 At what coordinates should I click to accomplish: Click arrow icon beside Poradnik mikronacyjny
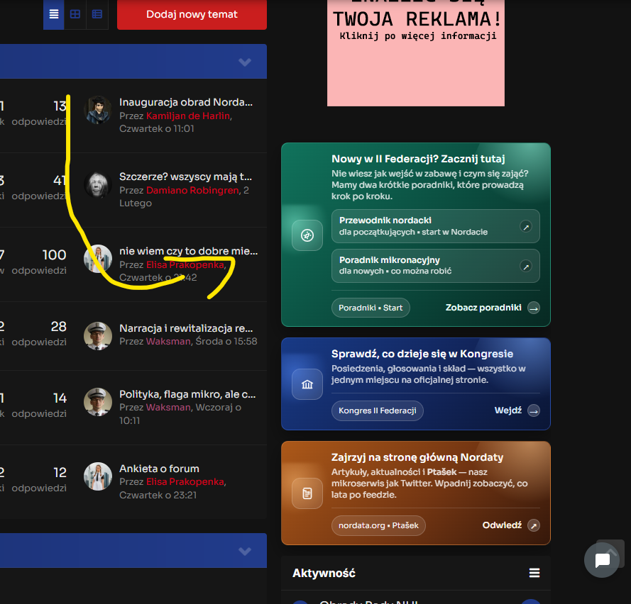point(526,267)
